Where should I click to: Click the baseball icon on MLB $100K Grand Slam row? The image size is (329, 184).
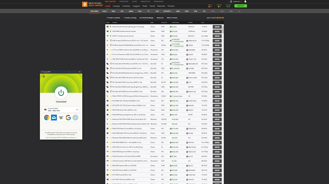point(107,110)
